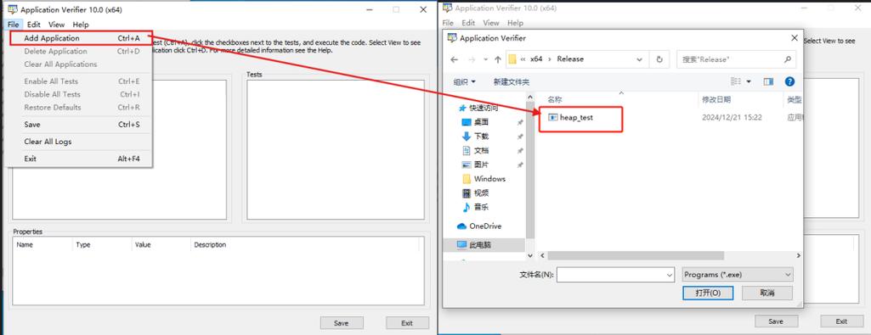871x335 pixels.
Task: Open file dialog help question icon
Action: (789, 81)
